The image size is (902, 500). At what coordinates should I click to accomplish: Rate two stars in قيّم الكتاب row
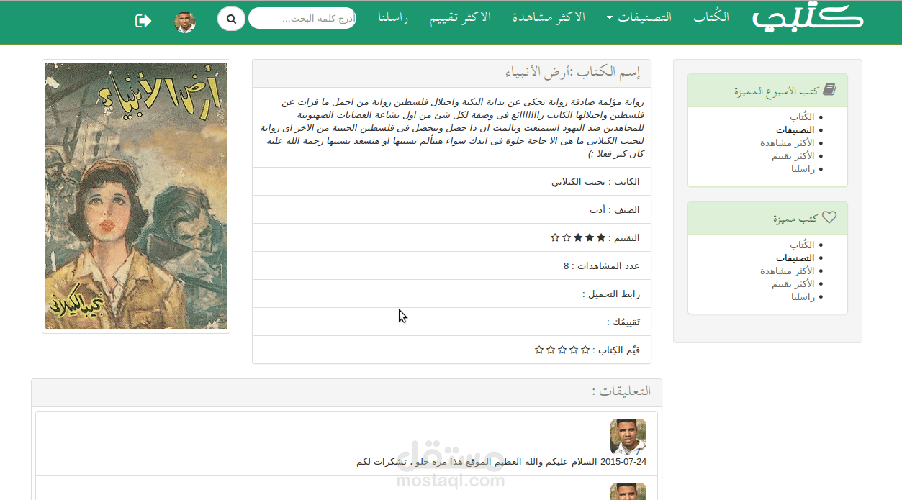[x=574, y=350]
